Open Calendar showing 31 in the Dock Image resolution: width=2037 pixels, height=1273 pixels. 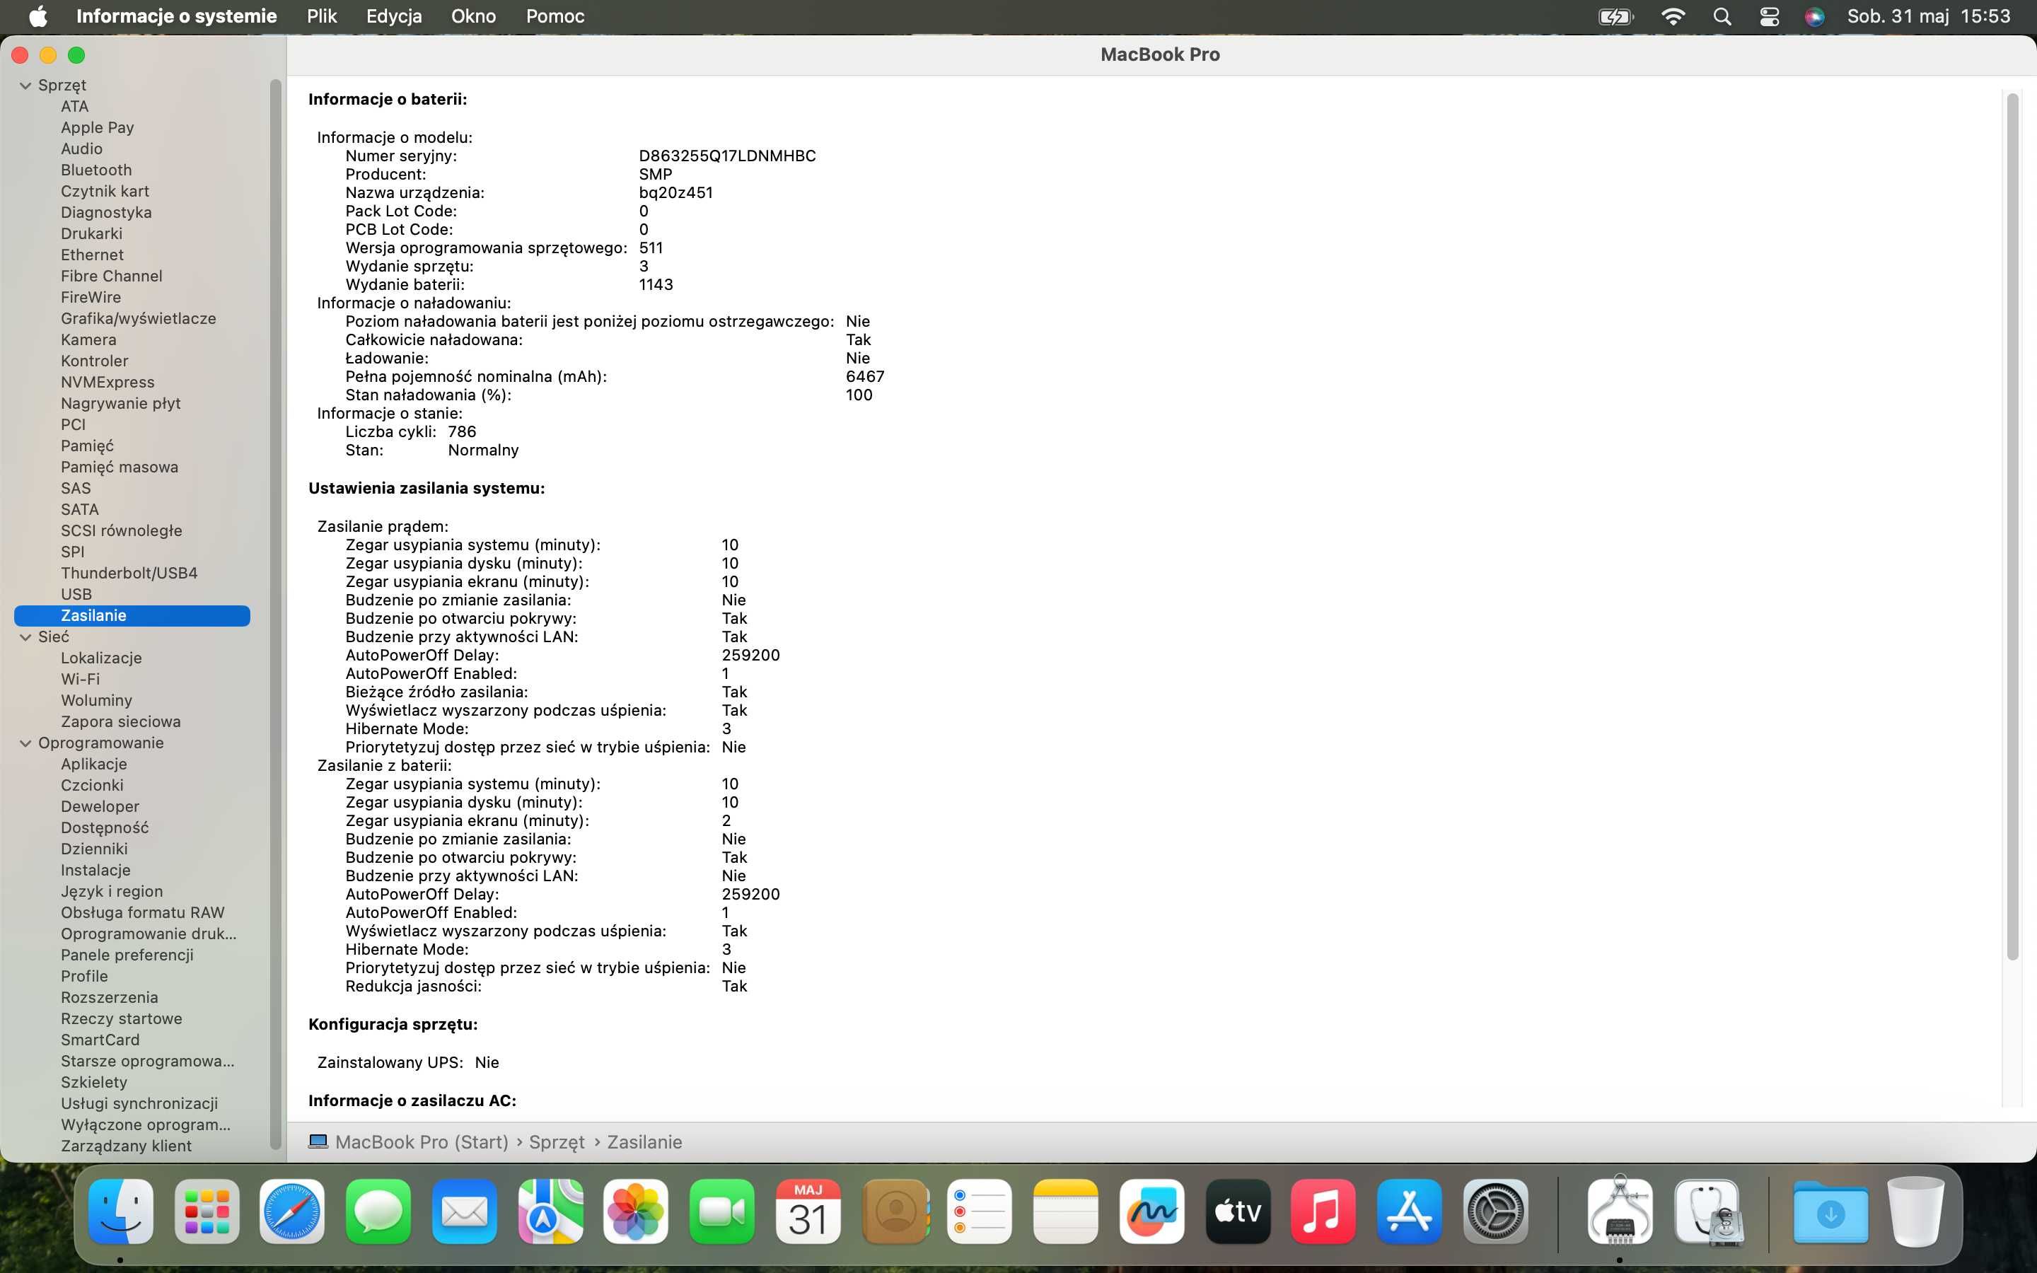(808, 1211)
